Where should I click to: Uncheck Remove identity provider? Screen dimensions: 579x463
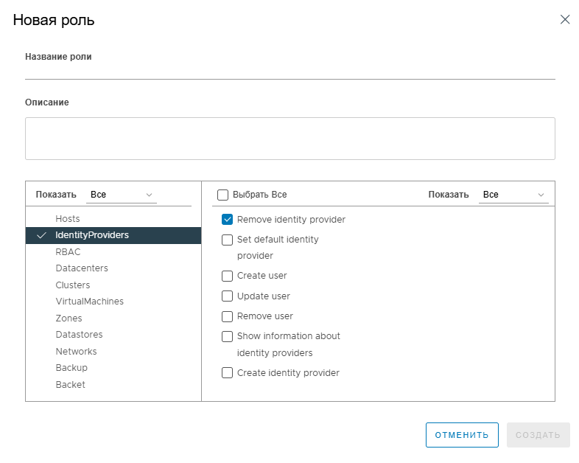[227, 220]
